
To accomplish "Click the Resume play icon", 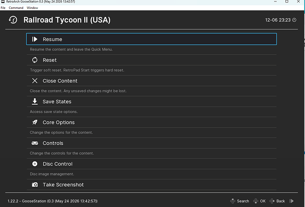I will [34, 39].
